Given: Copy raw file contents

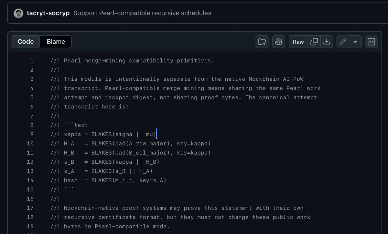Looking at the screenshot, I should [x=314, y=42].
